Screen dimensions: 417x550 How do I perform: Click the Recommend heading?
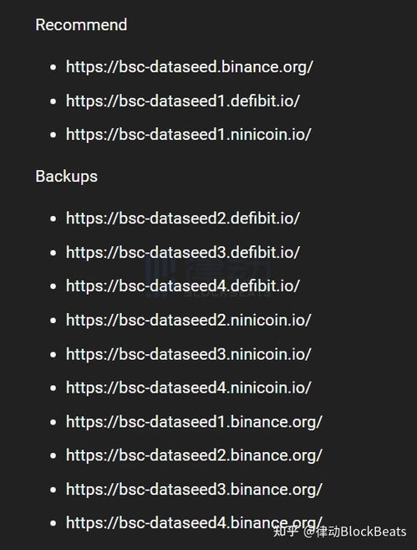pyautogui.click(x=81, y=25)
